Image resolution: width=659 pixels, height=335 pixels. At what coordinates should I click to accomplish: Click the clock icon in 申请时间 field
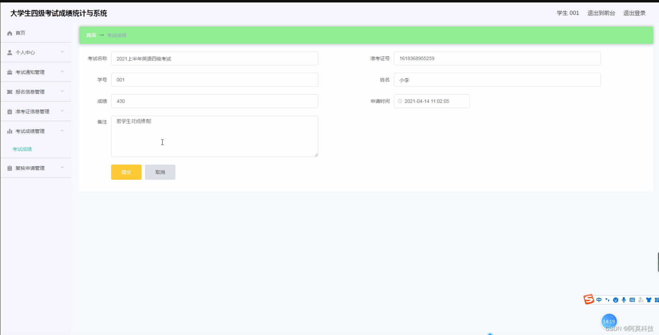coord(400,101)
